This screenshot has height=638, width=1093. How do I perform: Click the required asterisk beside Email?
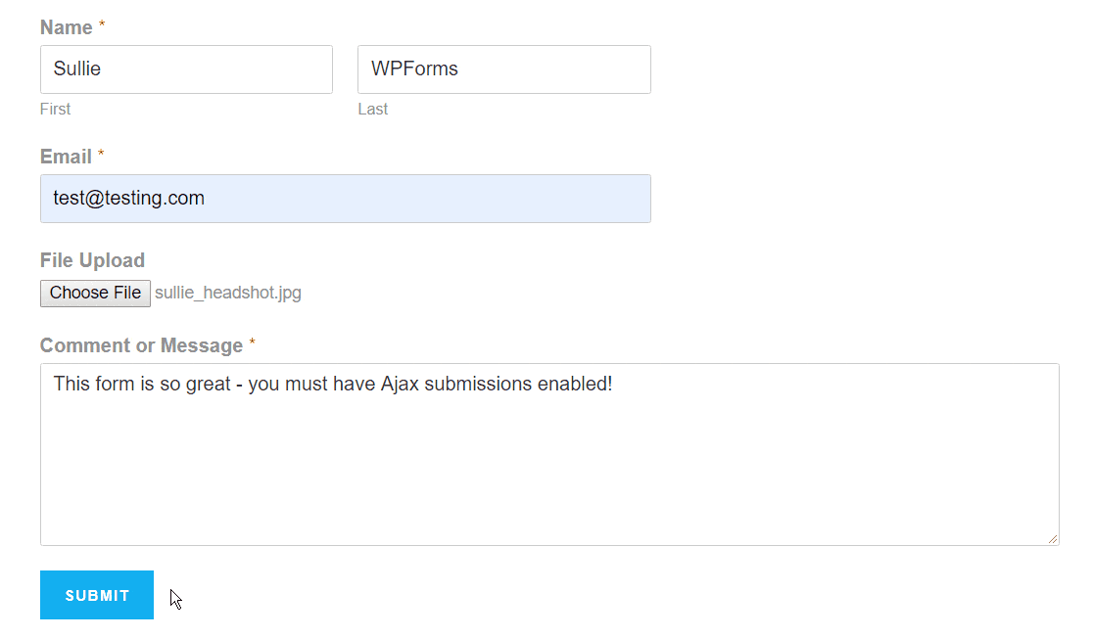pyautogui.click(x=101, y=154)
